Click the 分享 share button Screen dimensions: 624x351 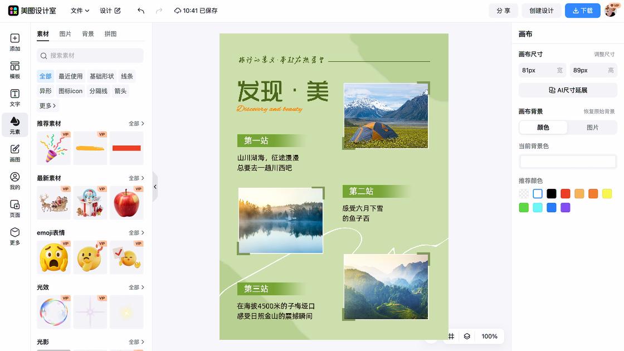coord(504,11)
